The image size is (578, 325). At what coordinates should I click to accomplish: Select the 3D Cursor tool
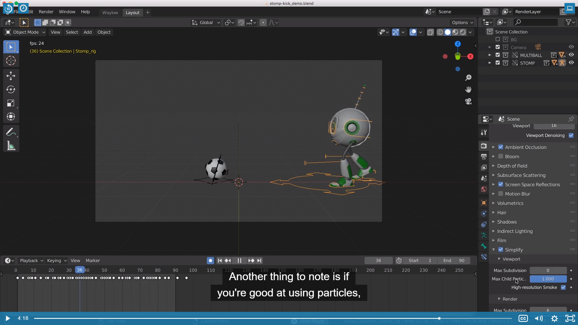[x=11, y=61]
